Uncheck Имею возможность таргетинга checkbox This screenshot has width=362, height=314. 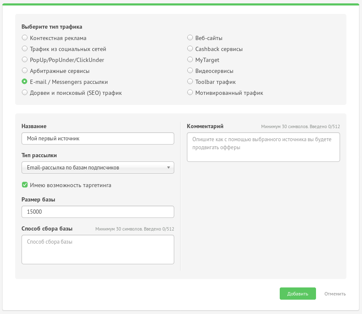(24, 185)
